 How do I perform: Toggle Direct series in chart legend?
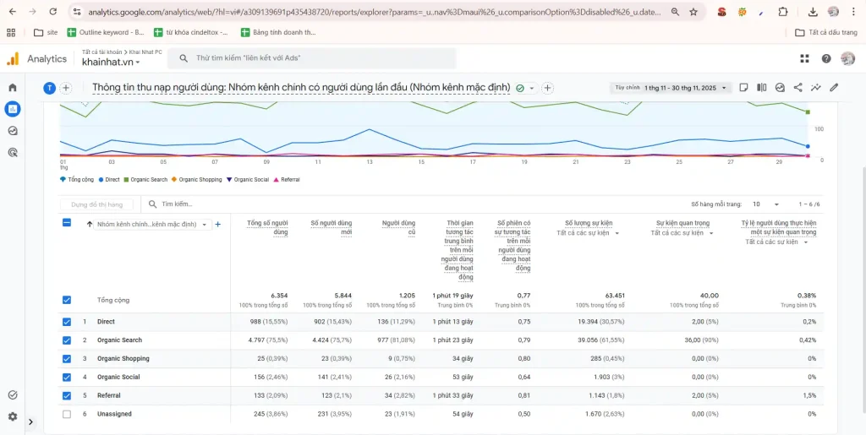pyautogui.click(x=109, y=180)
